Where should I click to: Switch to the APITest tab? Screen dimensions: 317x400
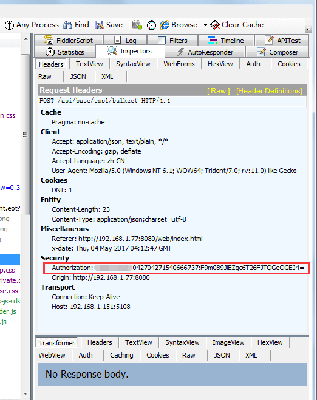click(x=282, y=40)
